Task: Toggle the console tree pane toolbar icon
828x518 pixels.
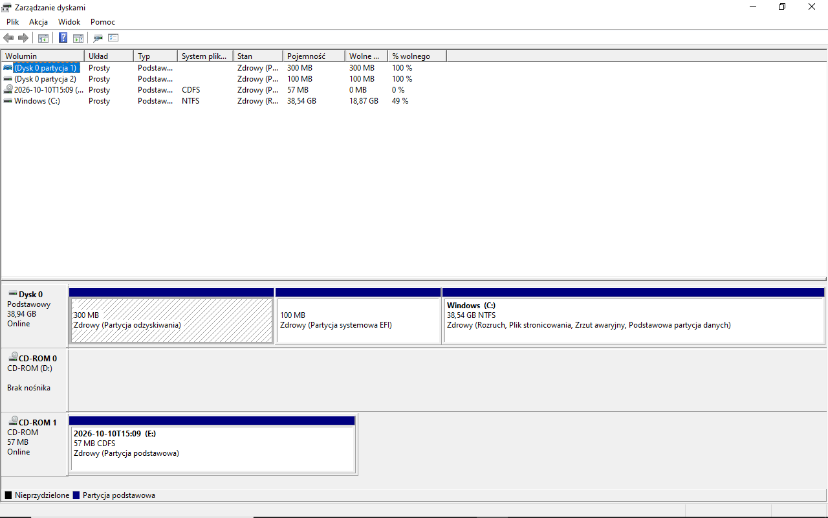Action: 43,38
